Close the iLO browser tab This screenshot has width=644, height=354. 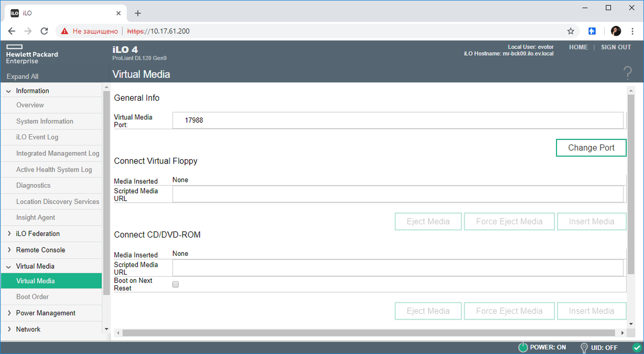click(x=118, y=13)
